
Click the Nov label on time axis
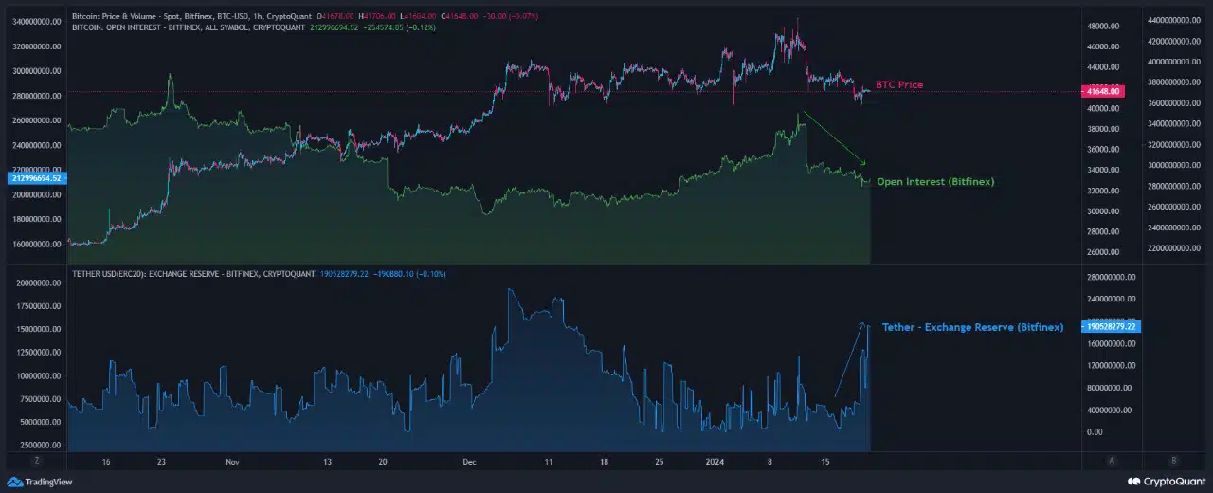233,461
